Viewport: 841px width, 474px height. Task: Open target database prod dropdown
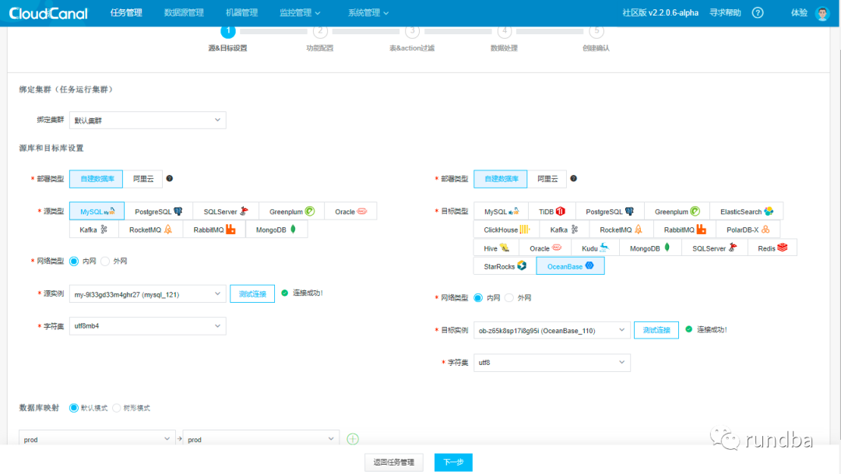[261, 439]
